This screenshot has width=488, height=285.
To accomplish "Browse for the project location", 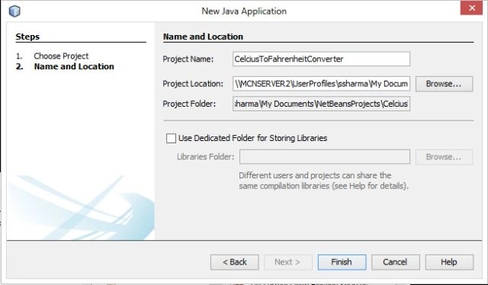I will [x=444, y=84].
